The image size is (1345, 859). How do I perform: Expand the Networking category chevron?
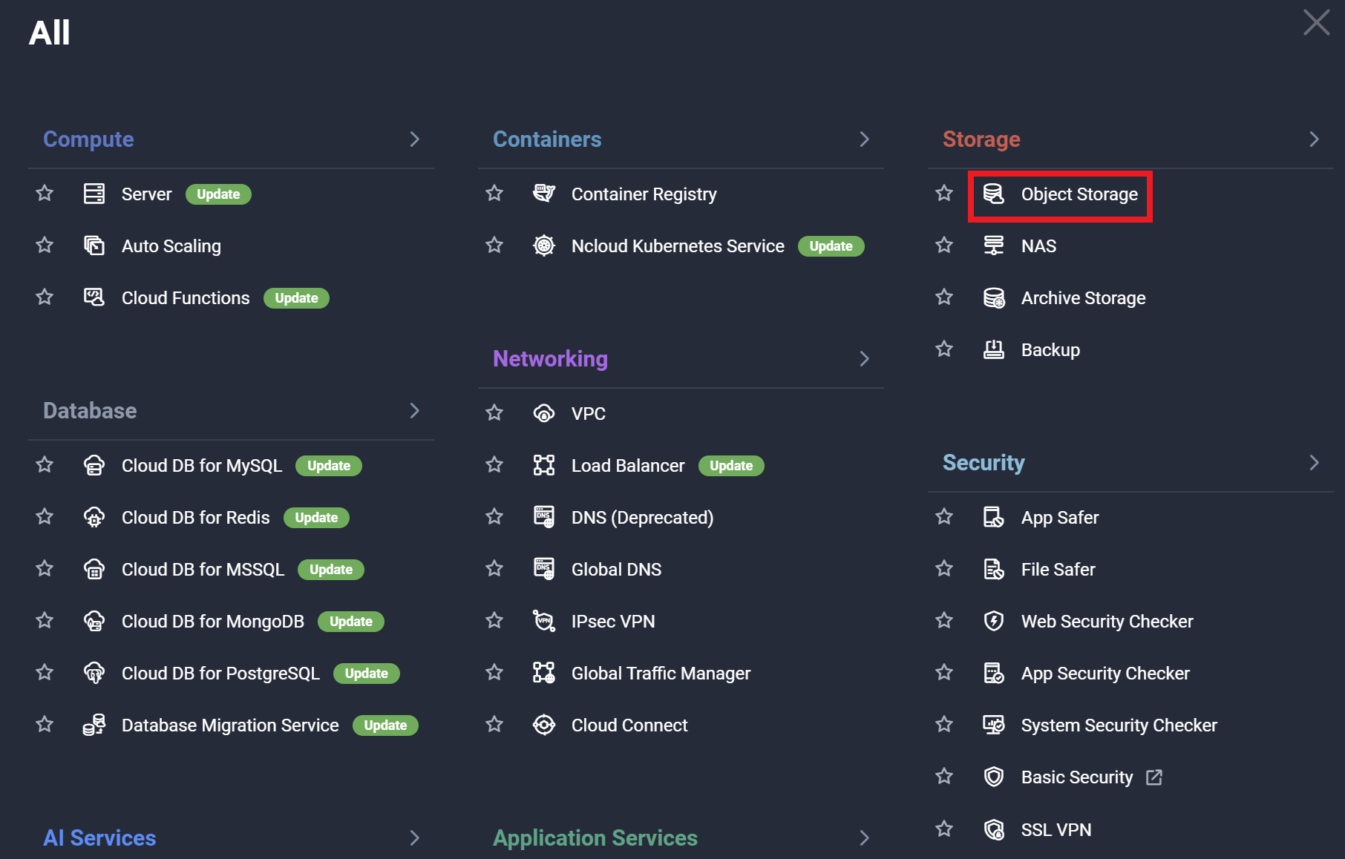865,358
